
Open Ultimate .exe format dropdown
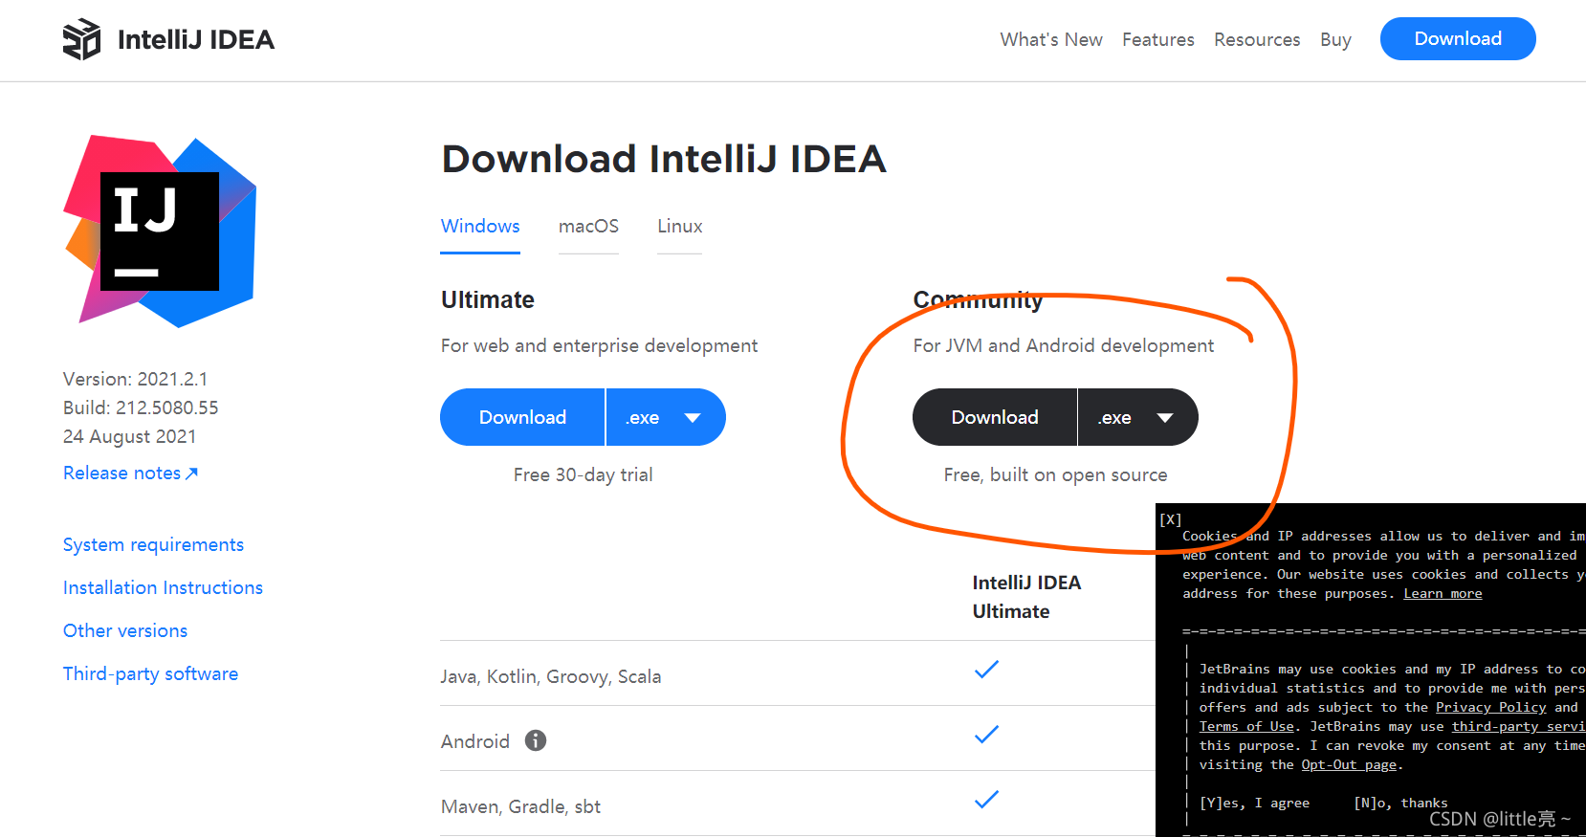pos(666,417)
